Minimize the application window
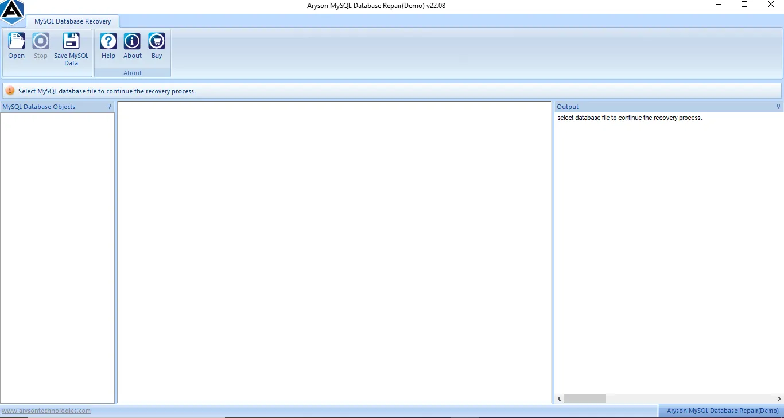The image size is (784, 418). coord(719,5)
